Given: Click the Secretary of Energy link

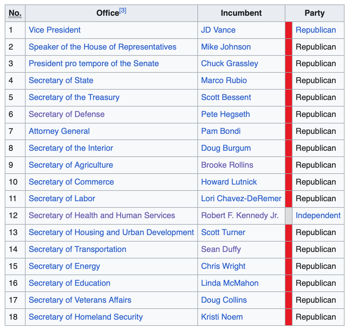Looking at the screenshot, I should pyautogui.click(x=64, y=266).
